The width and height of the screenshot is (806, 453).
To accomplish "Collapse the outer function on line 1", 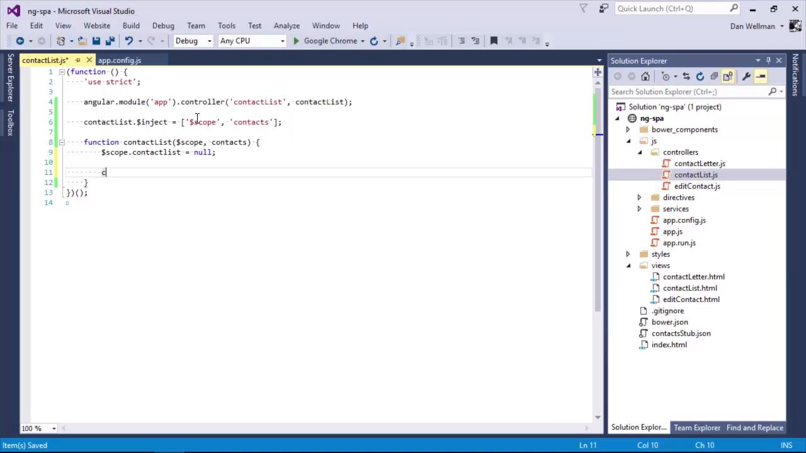I will click(62, 72).
